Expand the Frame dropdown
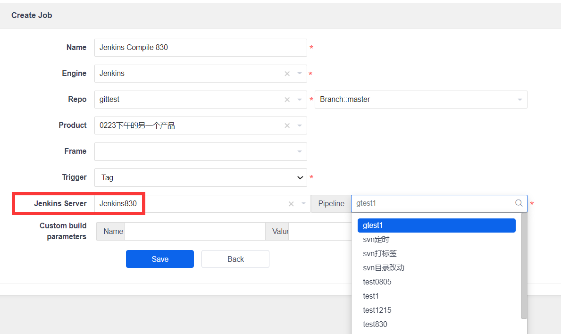This screenshot has width=561, height=334. [201, 151]
